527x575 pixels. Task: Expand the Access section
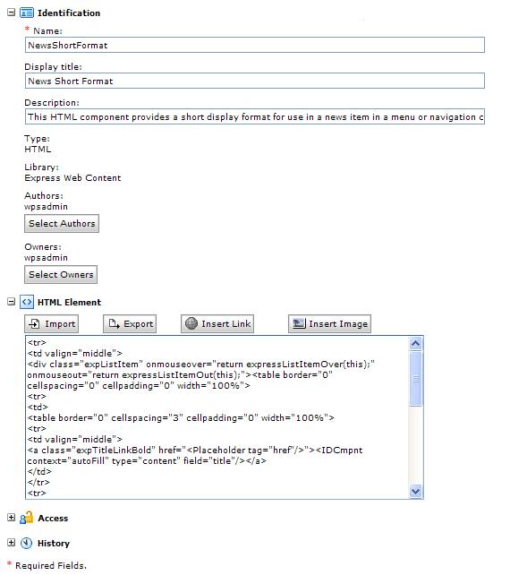pos(12,517)
